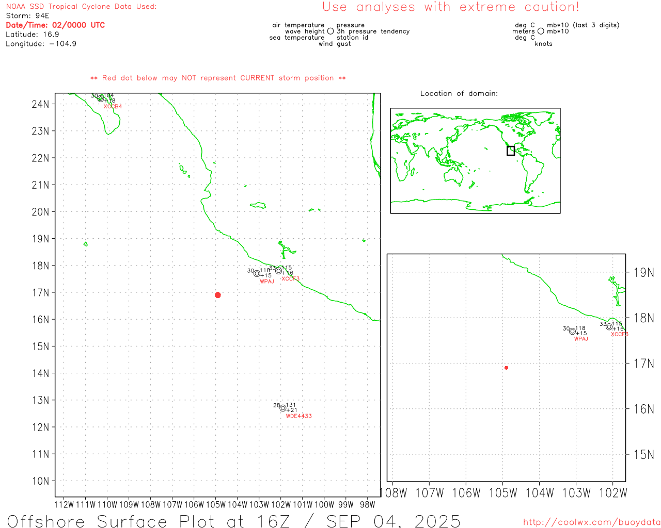The width and height of the screenshot is (661, 528).
Task: Click the red WPAJ label in the zoomed inset
Action: click(x=581, y=339)
